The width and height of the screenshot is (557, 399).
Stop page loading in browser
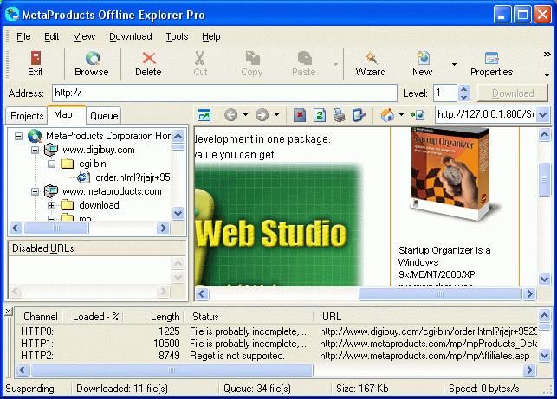[x=300, y=115]
